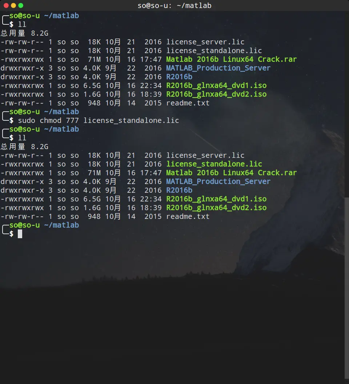Click the '948' size of readme.txt in second listing

click(x=94, y=216)
